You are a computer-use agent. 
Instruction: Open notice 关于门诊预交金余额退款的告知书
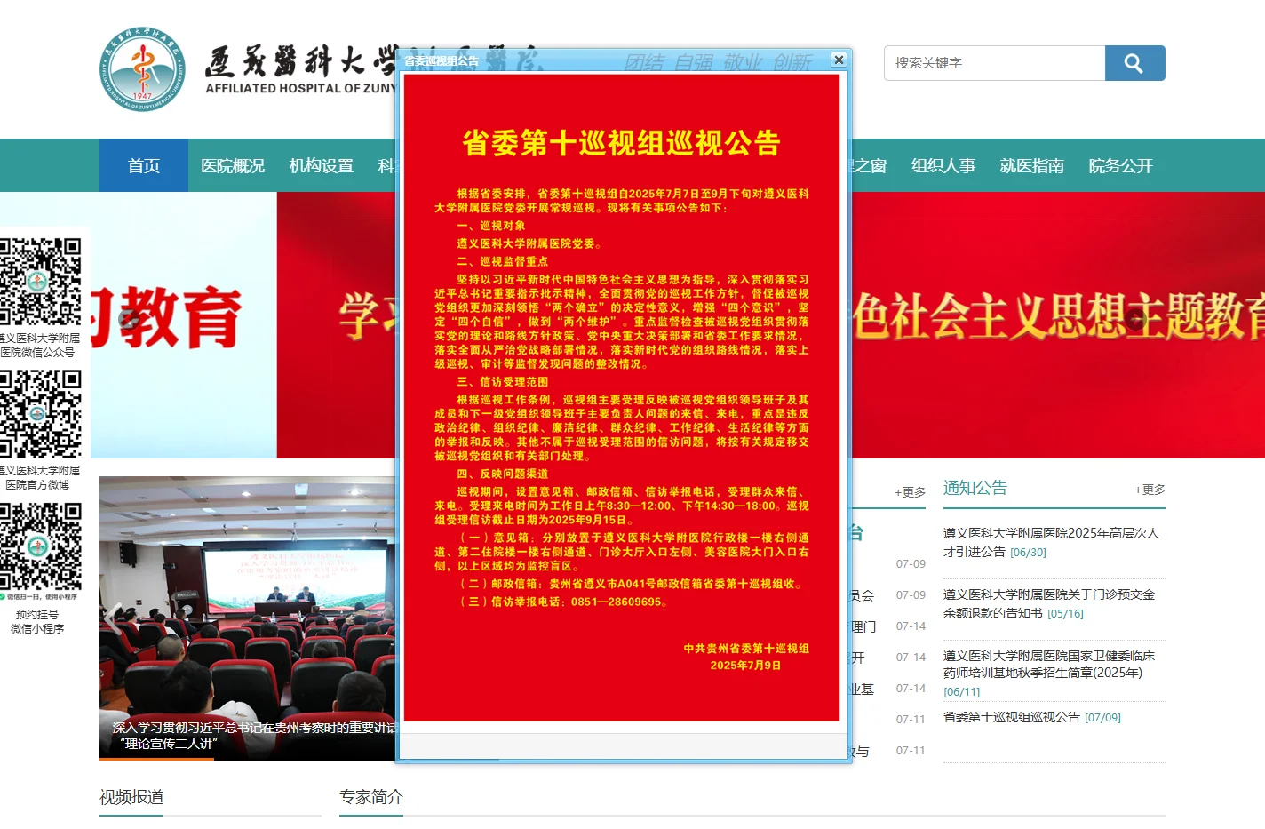pos(1049,603)
